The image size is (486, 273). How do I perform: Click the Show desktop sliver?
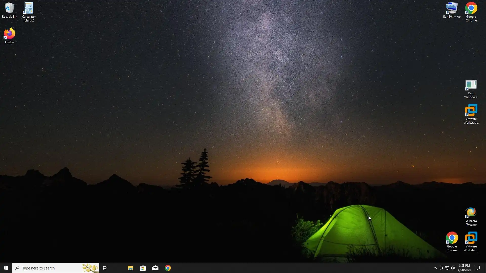(x=485, y=268)
